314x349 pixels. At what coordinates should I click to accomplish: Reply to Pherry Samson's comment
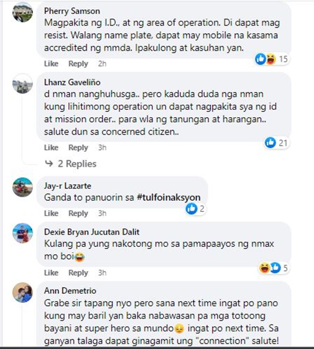78,64
